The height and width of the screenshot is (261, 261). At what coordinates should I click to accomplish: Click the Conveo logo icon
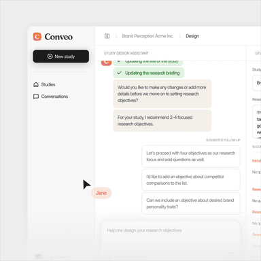pyautogui.click(x=37, y=37)
